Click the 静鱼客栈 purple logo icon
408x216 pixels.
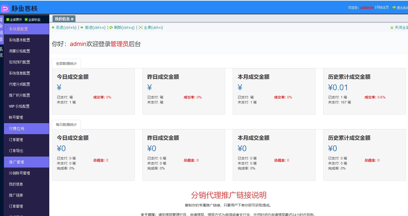[x=5, y=9]
